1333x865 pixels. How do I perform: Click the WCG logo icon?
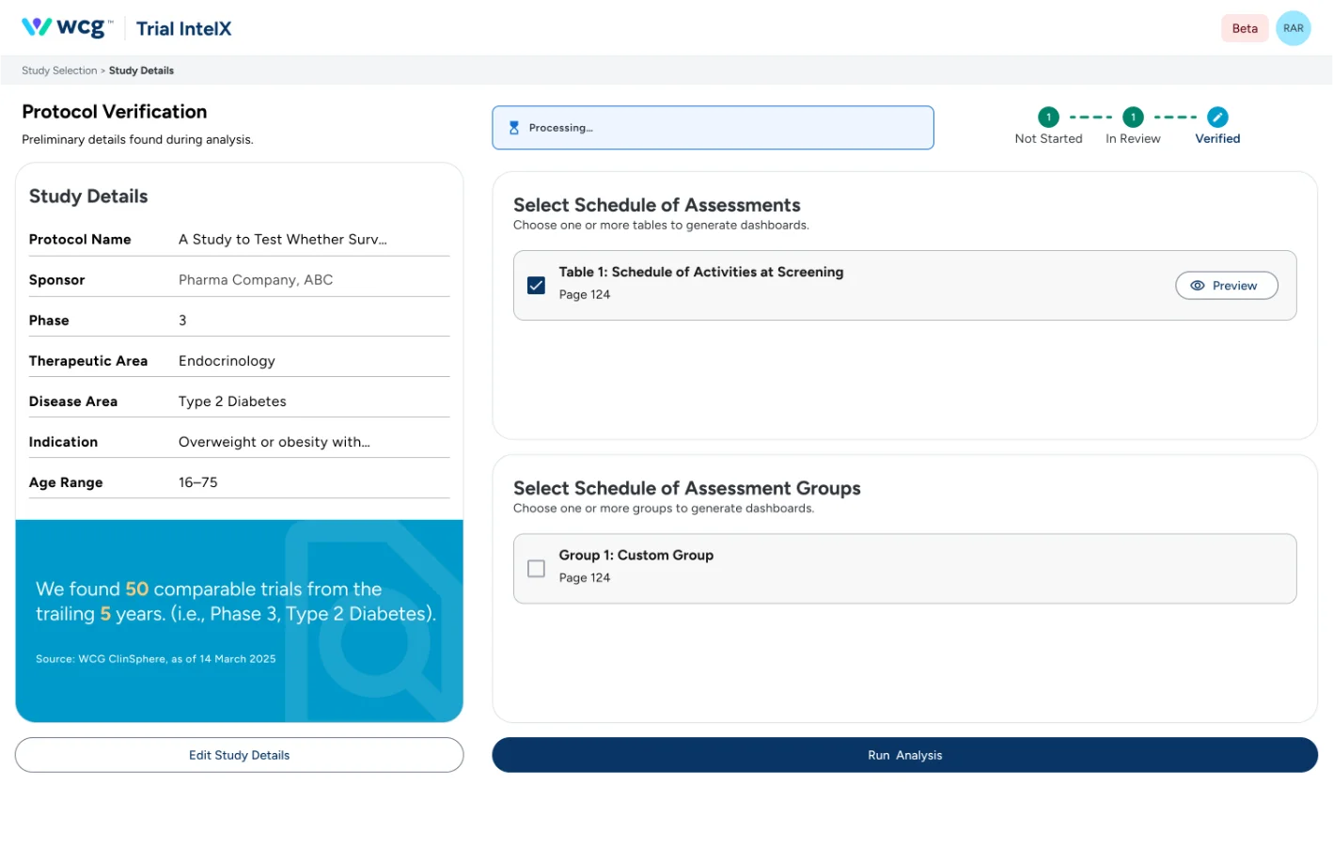(34, 27)
